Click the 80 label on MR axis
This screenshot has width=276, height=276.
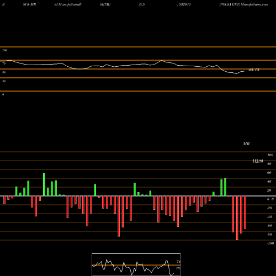269,164
